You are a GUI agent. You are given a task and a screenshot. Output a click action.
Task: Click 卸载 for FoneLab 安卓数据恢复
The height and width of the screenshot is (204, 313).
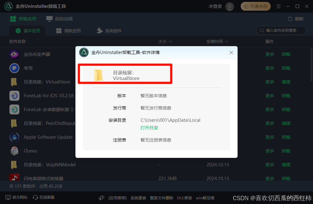click(x=286, y=110)
